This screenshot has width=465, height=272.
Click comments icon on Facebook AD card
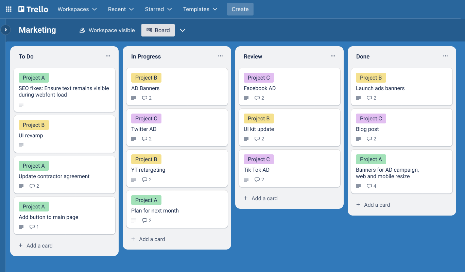(x=257, y=98)
